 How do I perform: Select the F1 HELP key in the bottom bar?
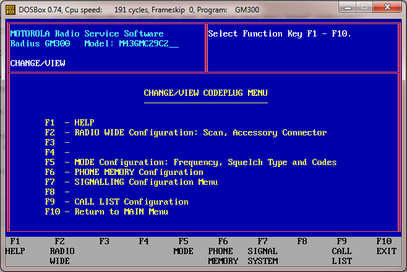coord(15,246)
